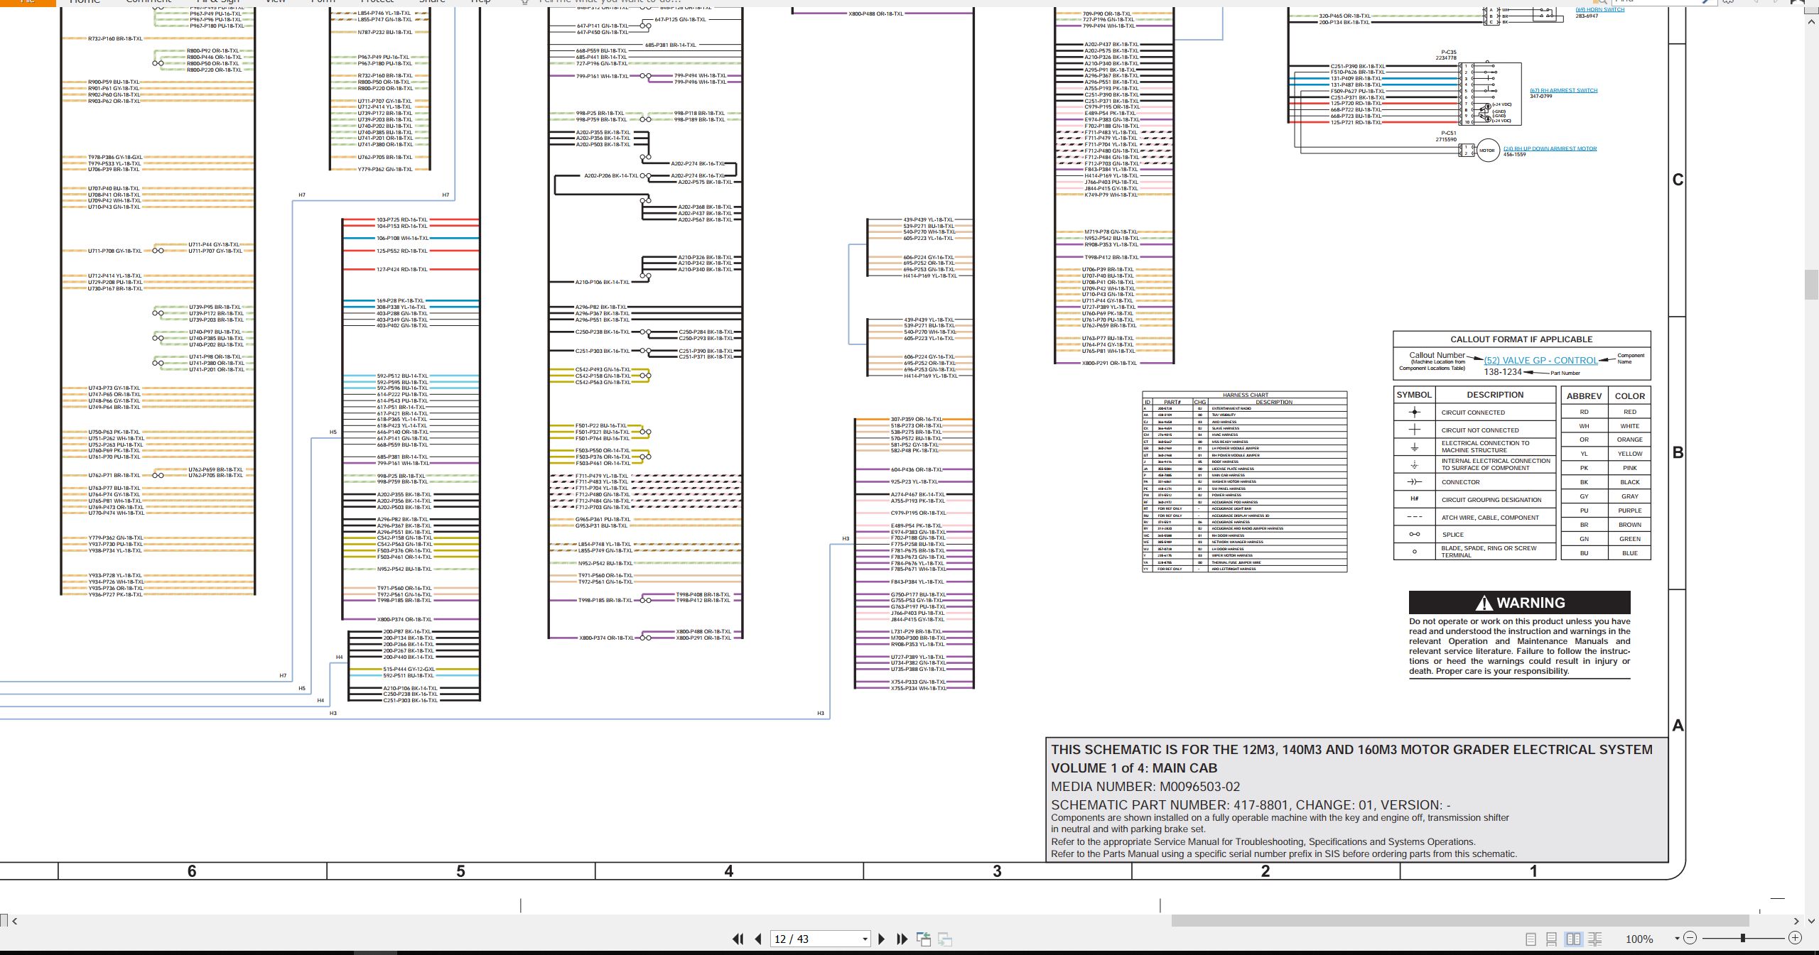Click the BU abbreviation cell
This screenshot has height=955, width=1819.
click(x=1584, y=553)
